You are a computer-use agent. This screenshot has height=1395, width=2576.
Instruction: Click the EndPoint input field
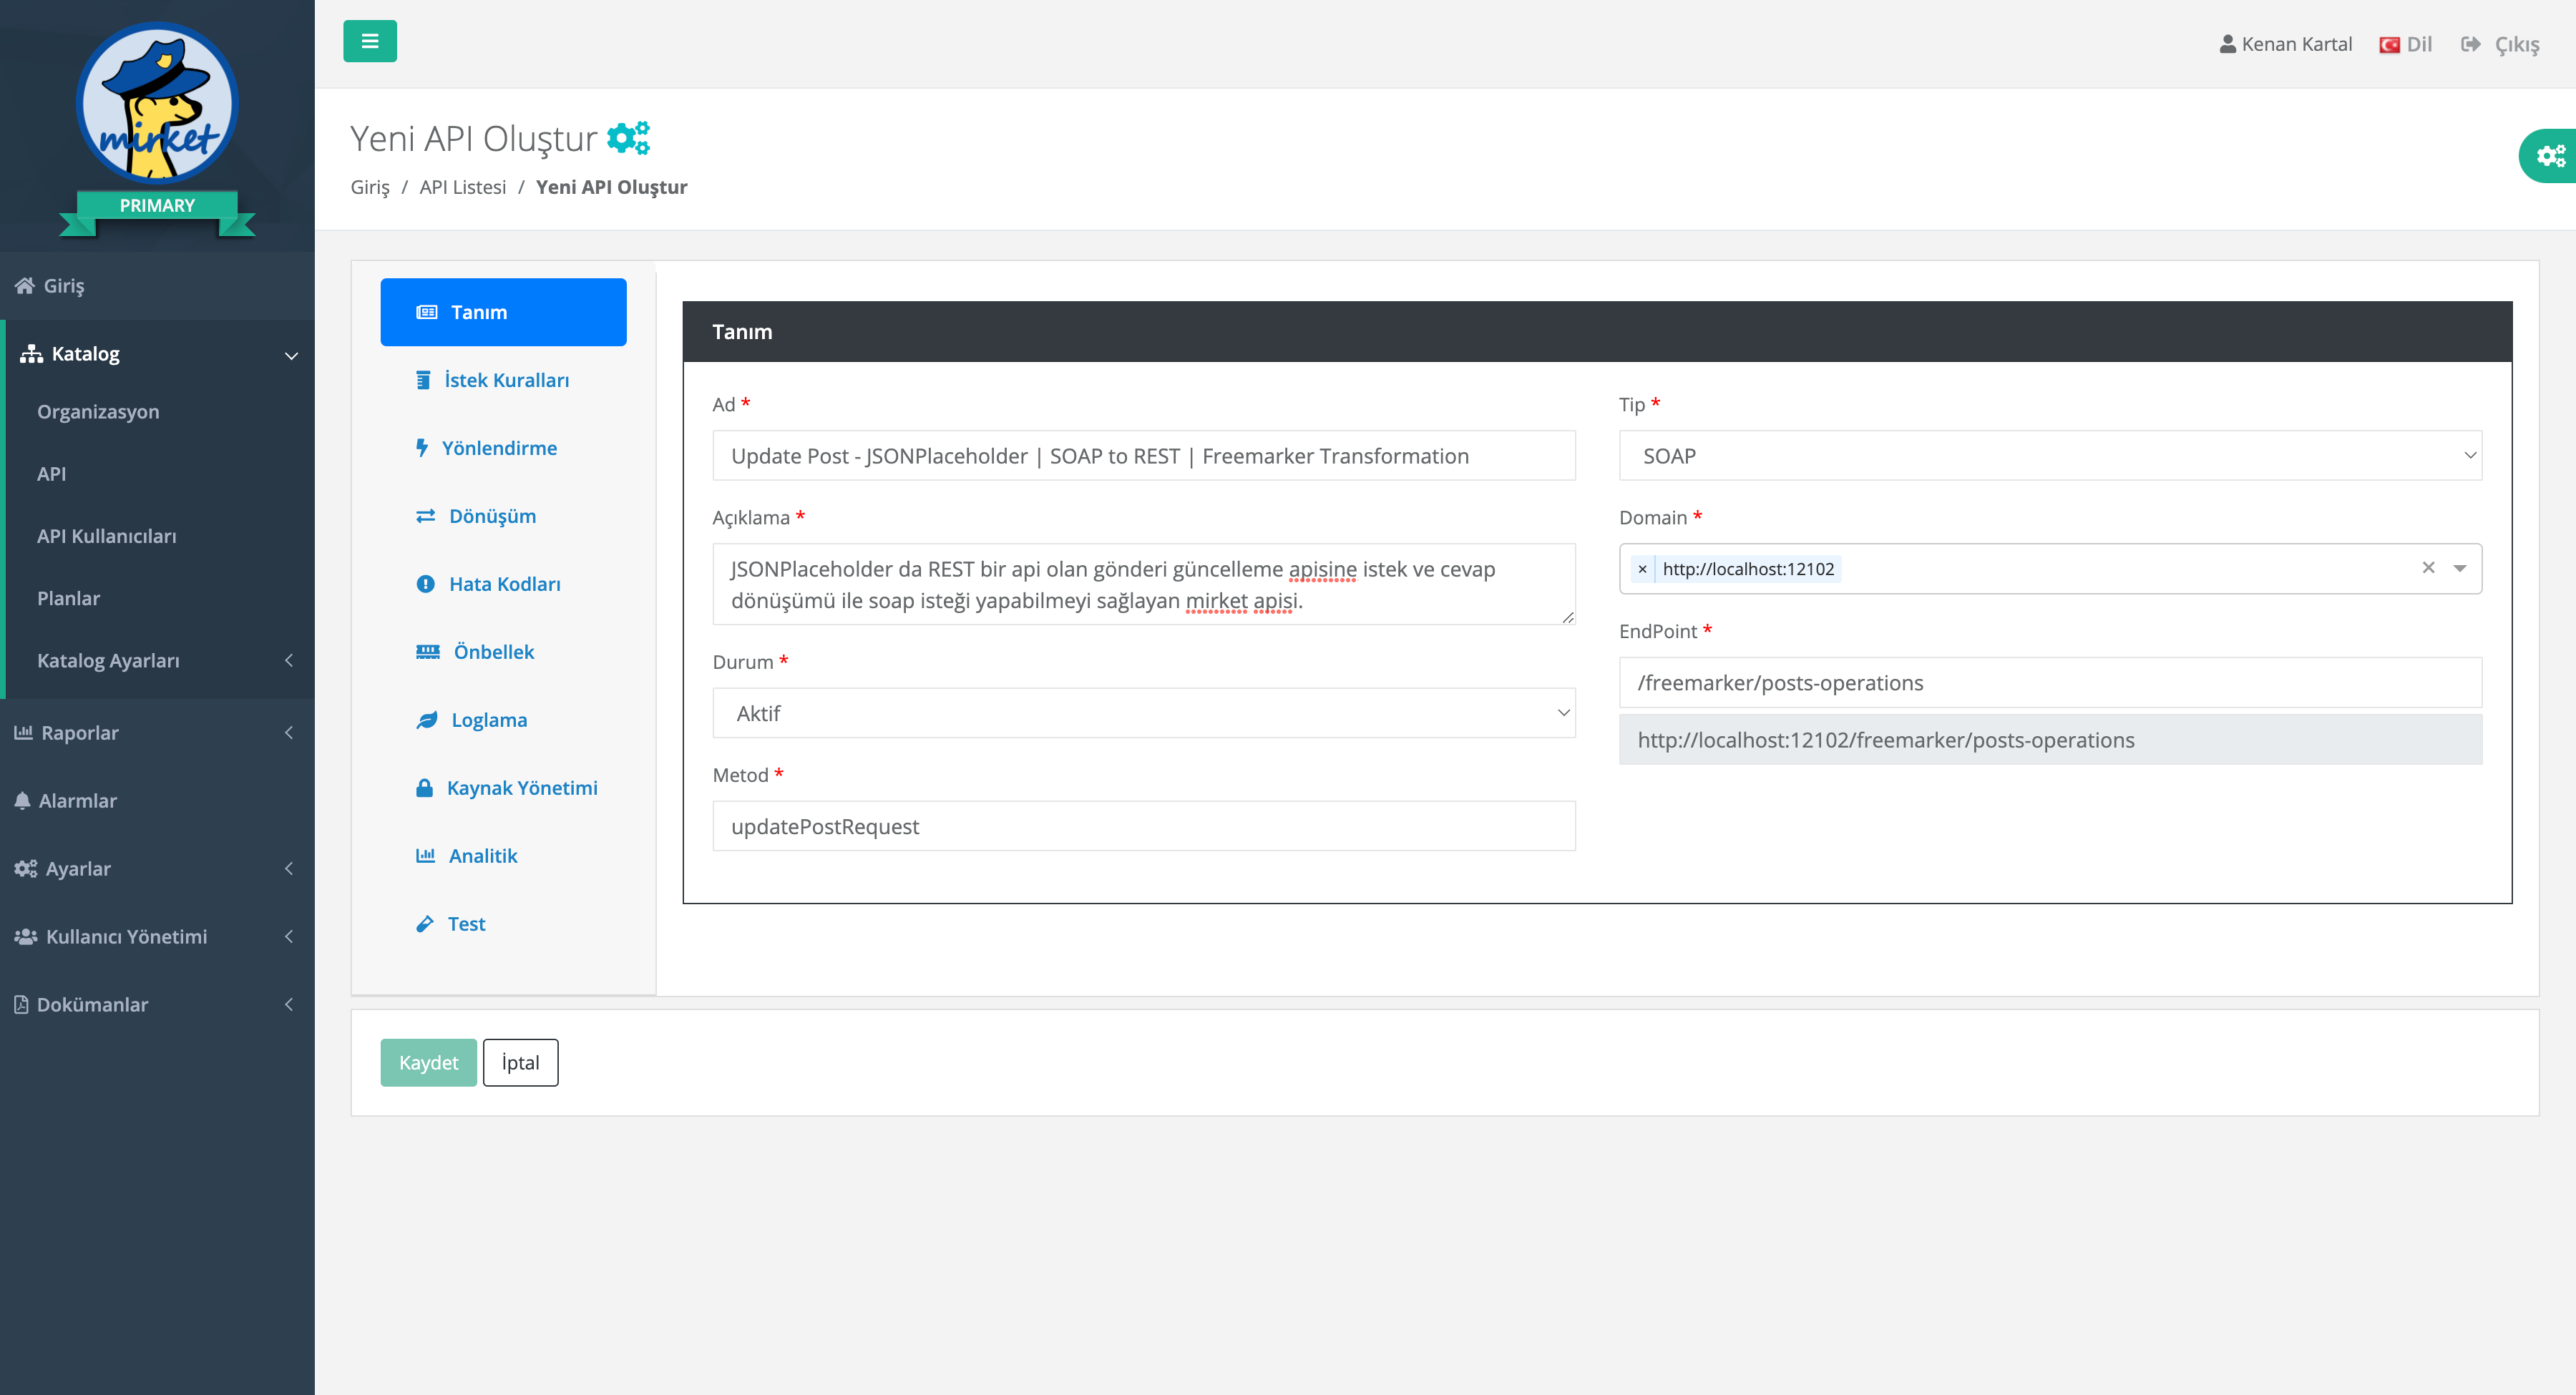pos(2050,683)
